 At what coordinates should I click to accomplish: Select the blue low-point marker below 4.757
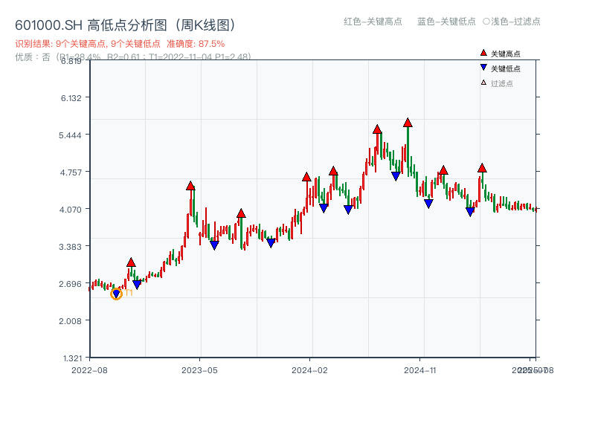[x=395, y=176]
